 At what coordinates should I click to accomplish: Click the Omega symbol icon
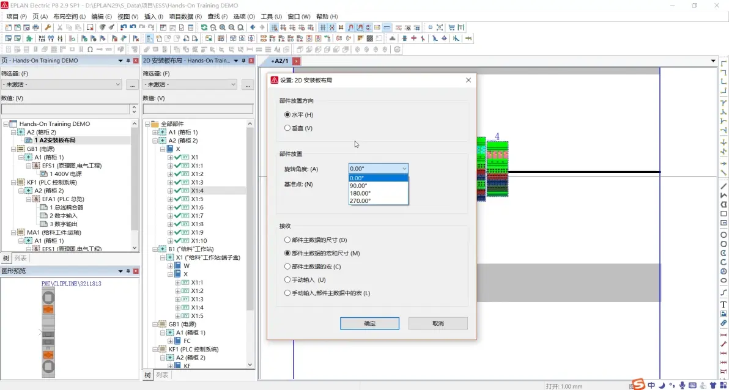[90, 50]
